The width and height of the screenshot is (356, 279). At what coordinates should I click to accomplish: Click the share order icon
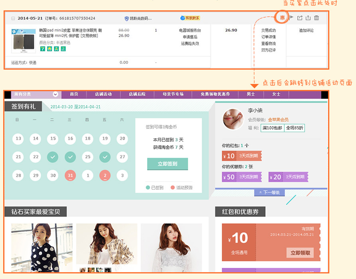coord(300,18)
